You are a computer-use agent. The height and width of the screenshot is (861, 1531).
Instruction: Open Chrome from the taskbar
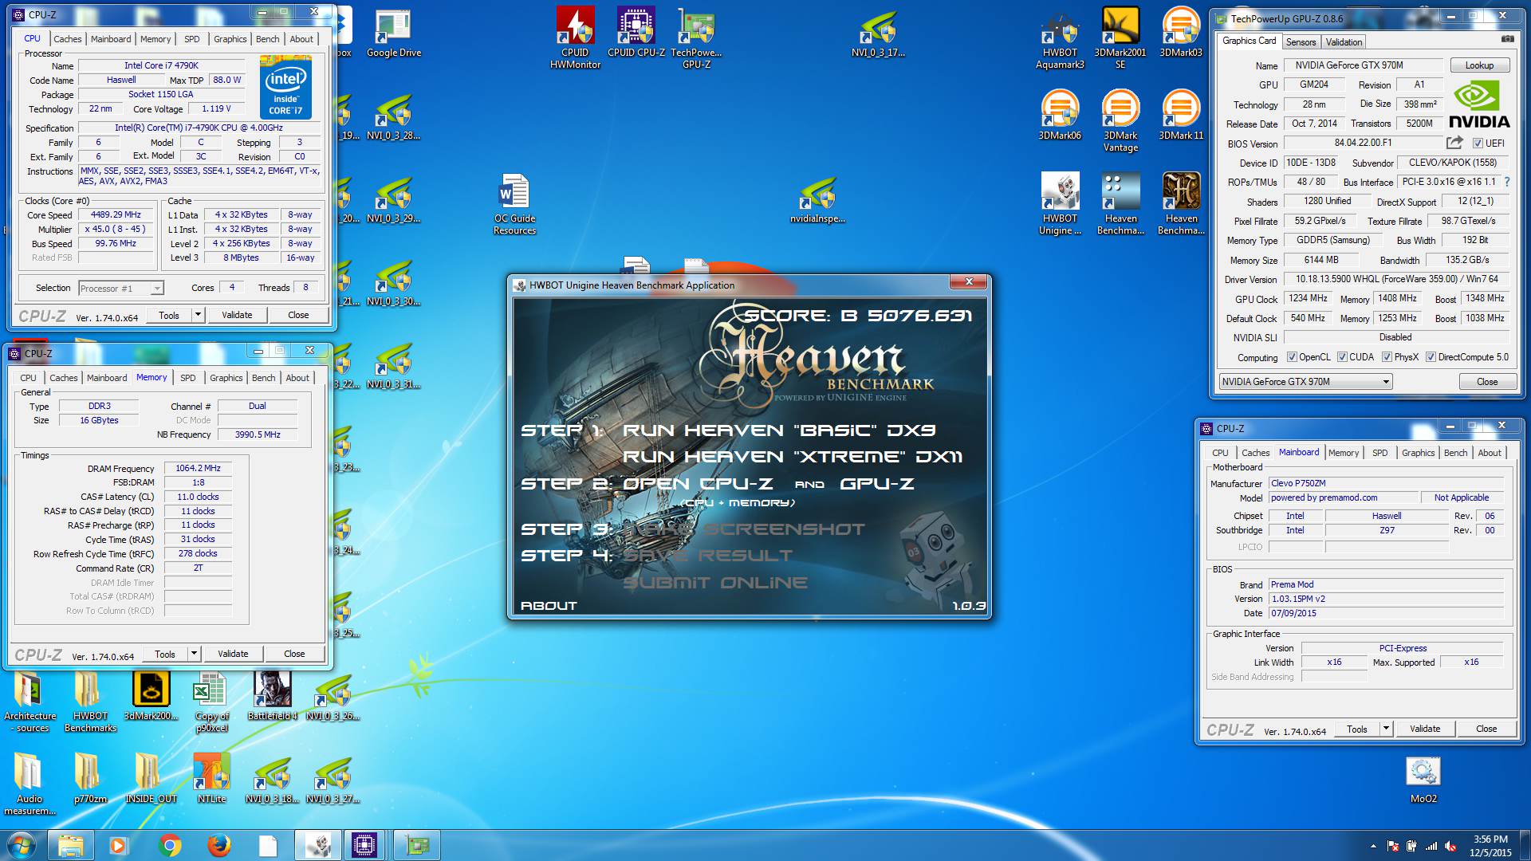[169, 845]
